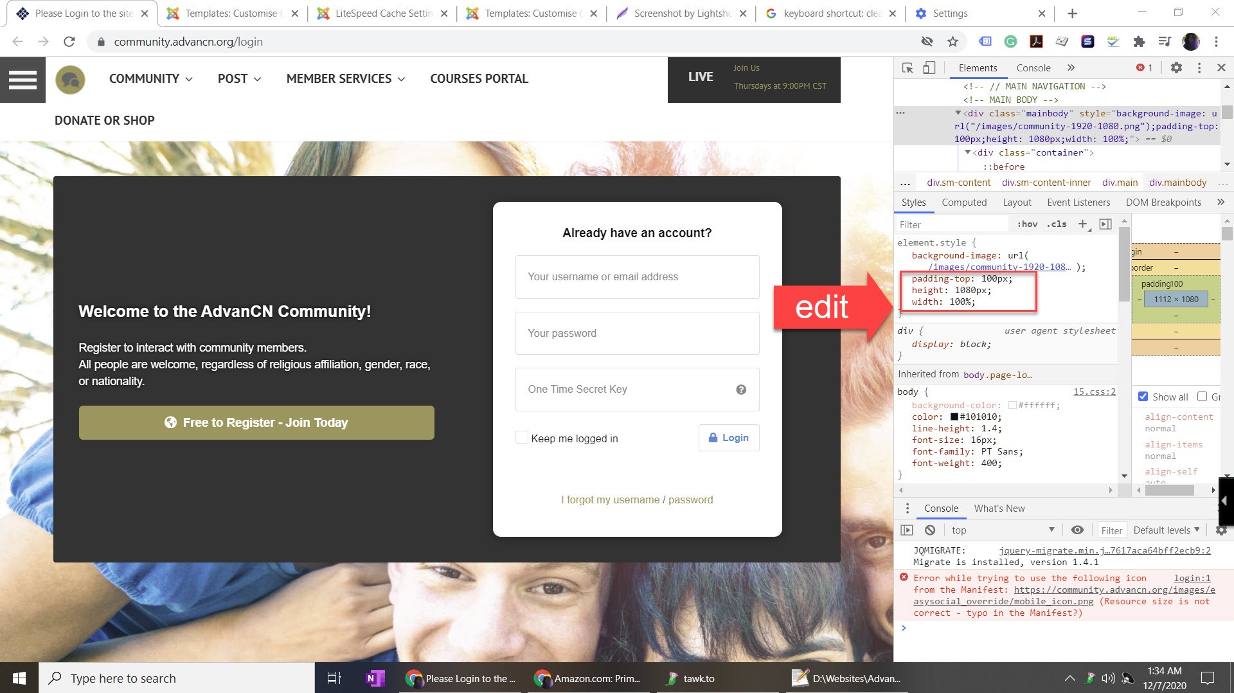
Task: Open the Console tab in DevTools
Action: point(1033,67)
